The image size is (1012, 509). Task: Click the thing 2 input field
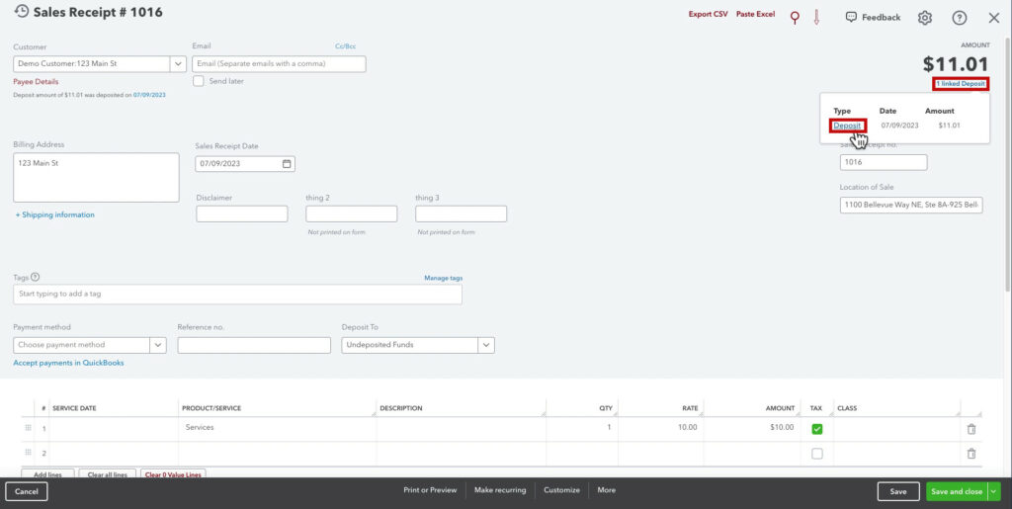pos(352,214)
